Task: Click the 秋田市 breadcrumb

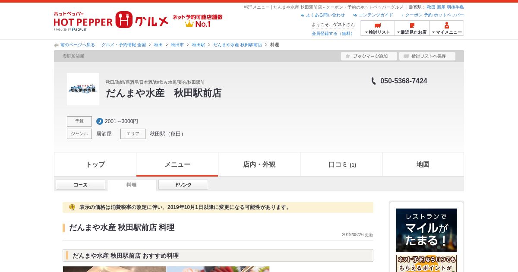Action: (177, 45)
